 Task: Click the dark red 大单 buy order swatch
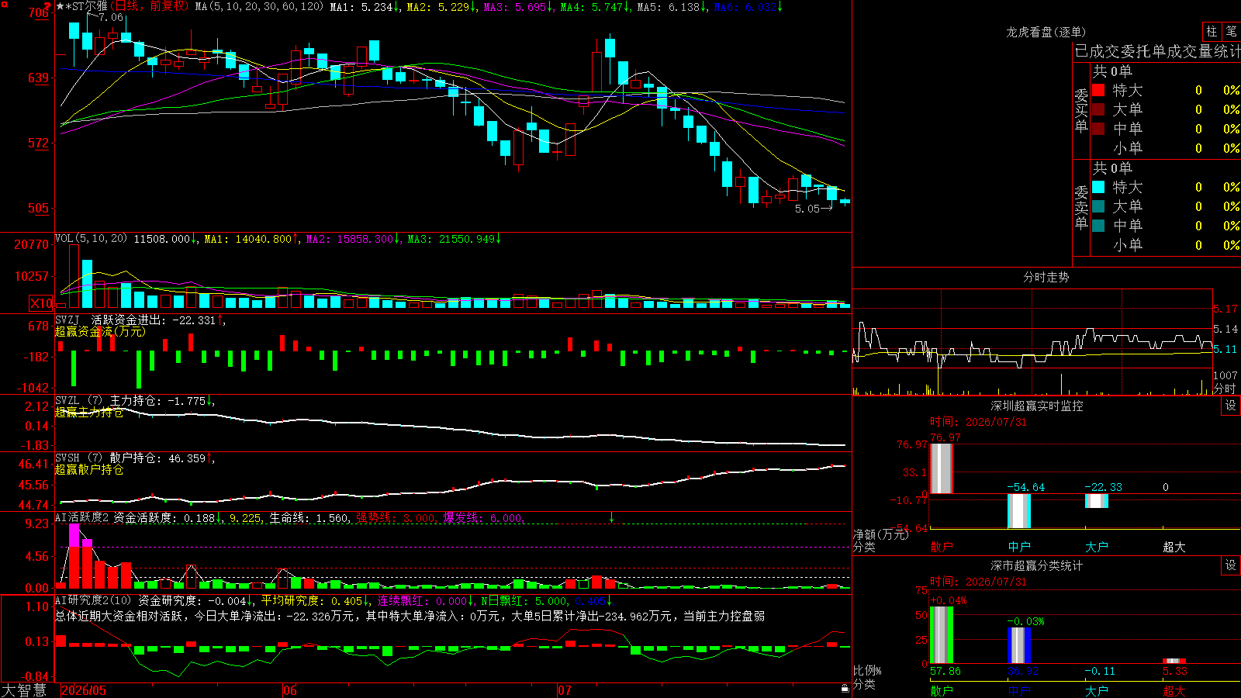pos(1098,109)
